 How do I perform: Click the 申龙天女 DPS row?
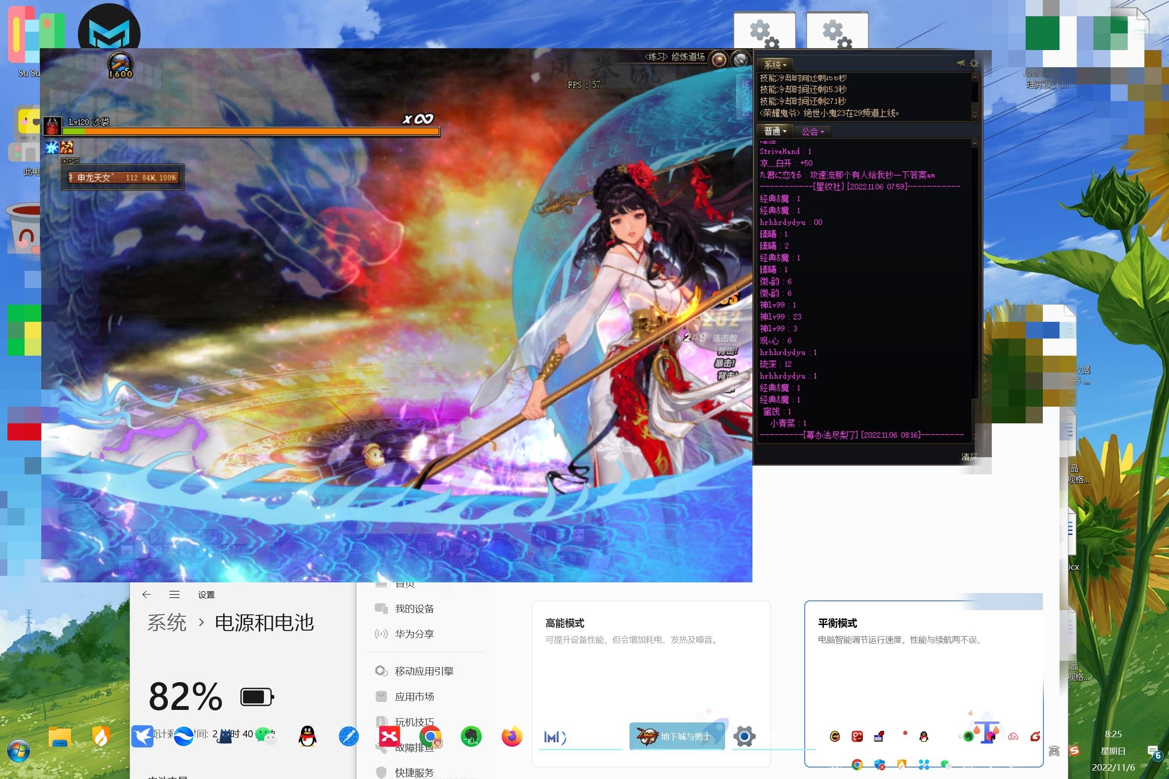point(122,177)
